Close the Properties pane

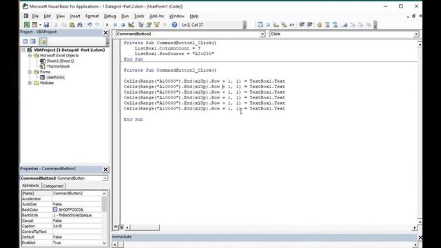[x=105, y=169]
